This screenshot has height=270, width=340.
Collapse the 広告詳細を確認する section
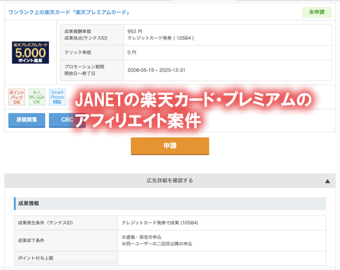pos(170,180)
